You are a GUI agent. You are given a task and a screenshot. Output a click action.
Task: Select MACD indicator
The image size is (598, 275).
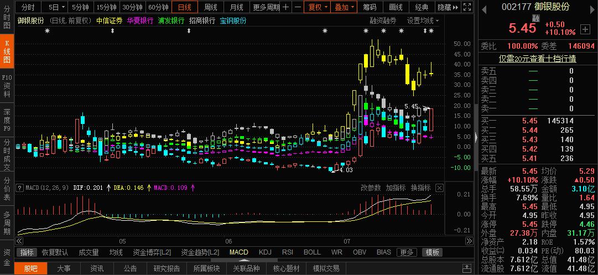pyautogui.click(x=239, y=252)
